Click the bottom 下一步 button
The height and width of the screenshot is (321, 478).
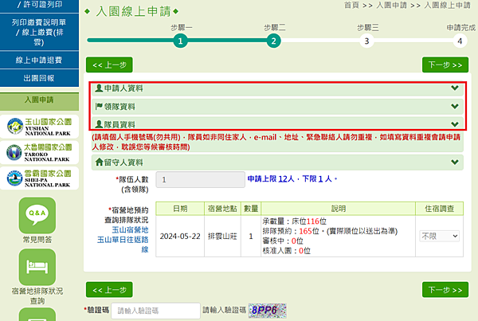(445, 290)
